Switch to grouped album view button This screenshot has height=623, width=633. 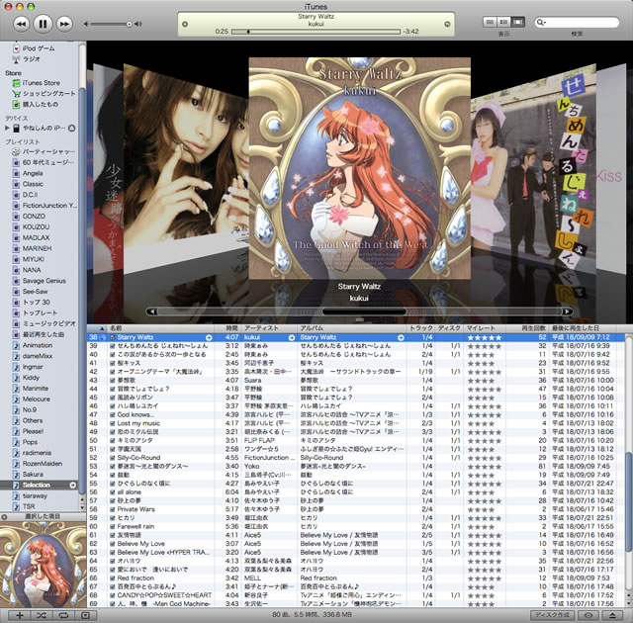[503, 22]
